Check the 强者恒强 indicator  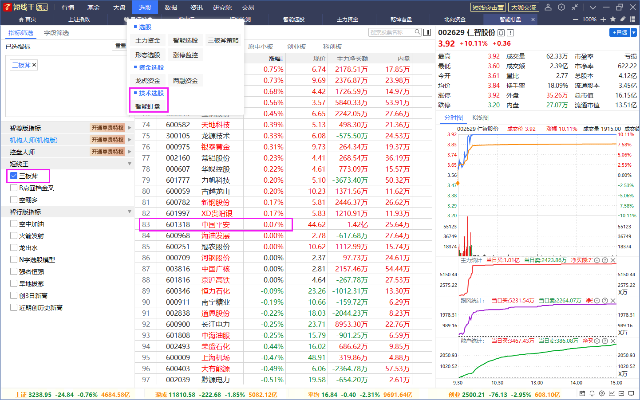[x=14, y=272]
